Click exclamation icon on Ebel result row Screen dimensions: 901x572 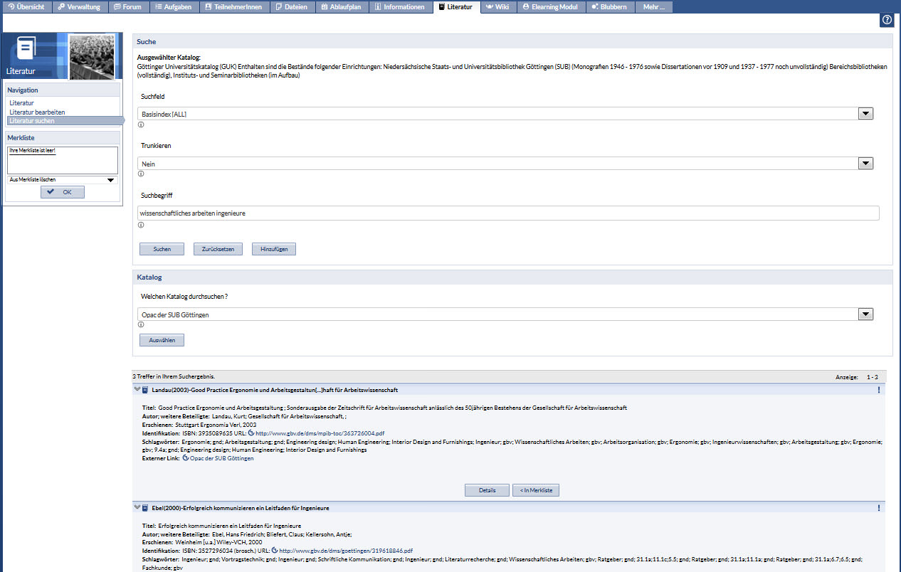879,508
